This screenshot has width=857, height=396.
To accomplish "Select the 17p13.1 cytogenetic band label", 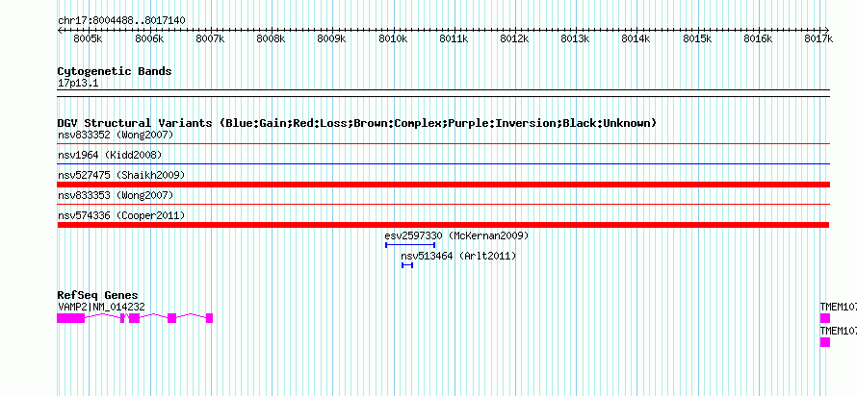I will (78, 84).
